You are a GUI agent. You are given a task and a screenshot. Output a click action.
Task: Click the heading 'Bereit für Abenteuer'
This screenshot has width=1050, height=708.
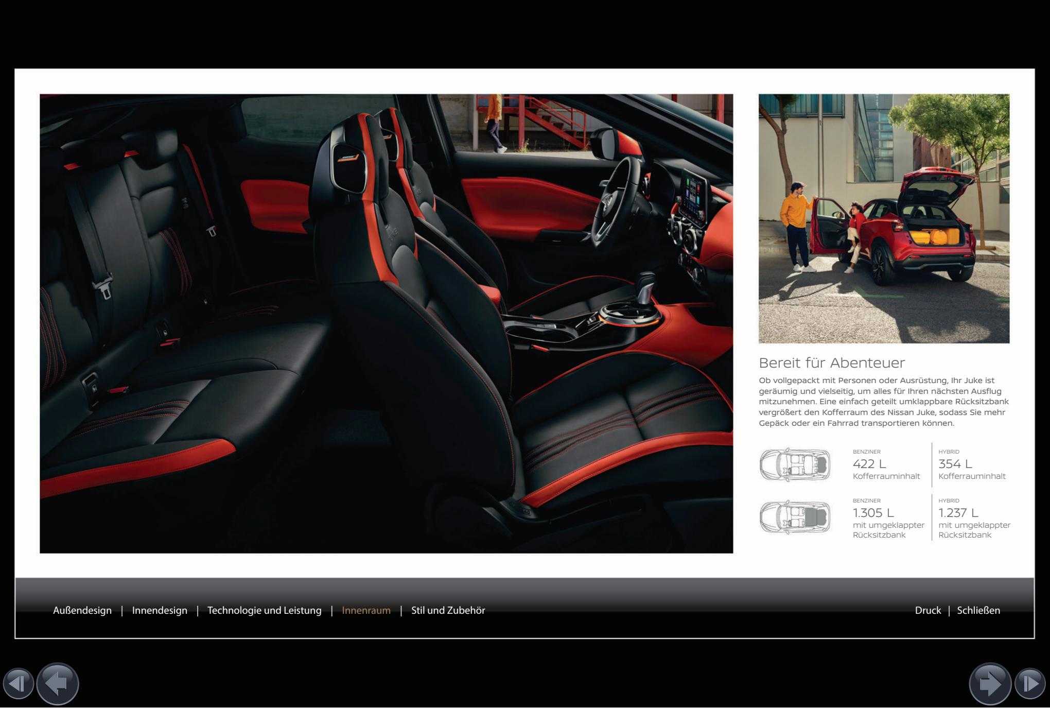pyautogui.click(x=832, y=363)
